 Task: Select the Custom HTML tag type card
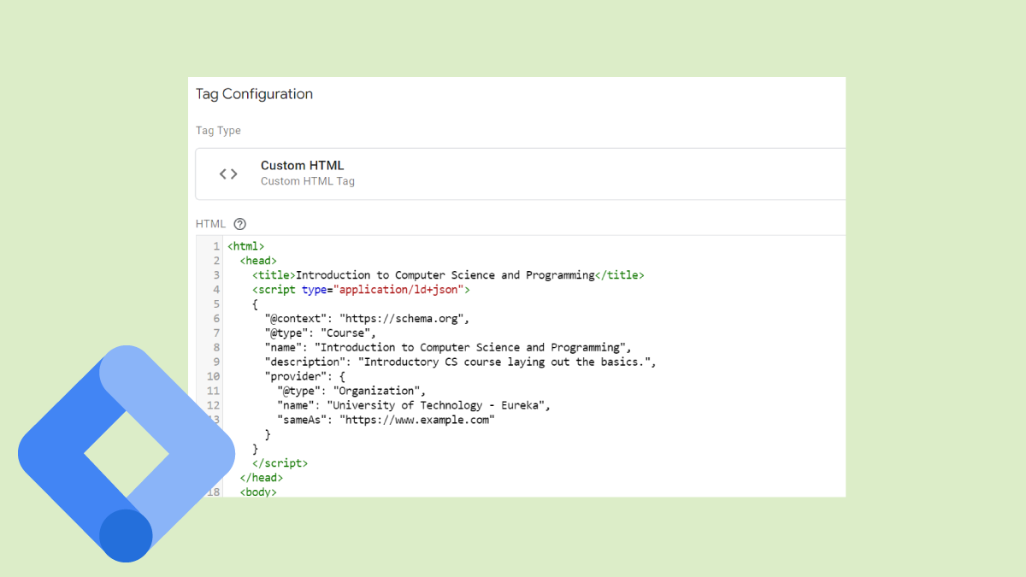coord(521,174)
